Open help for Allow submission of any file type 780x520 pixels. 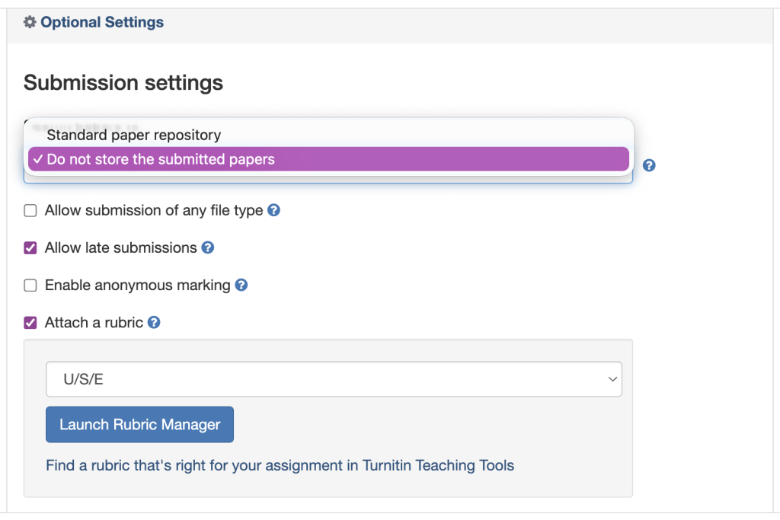[274, 210]
